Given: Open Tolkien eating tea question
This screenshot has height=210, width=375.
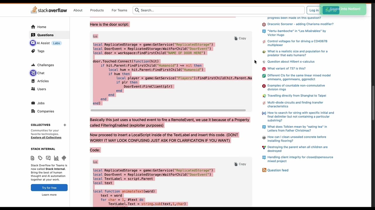Looking at the screenshot, I should 297,129.
